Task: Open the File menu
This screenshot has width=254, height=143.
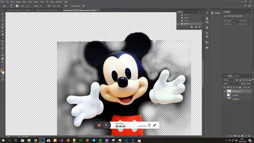Action: [7, 2]
